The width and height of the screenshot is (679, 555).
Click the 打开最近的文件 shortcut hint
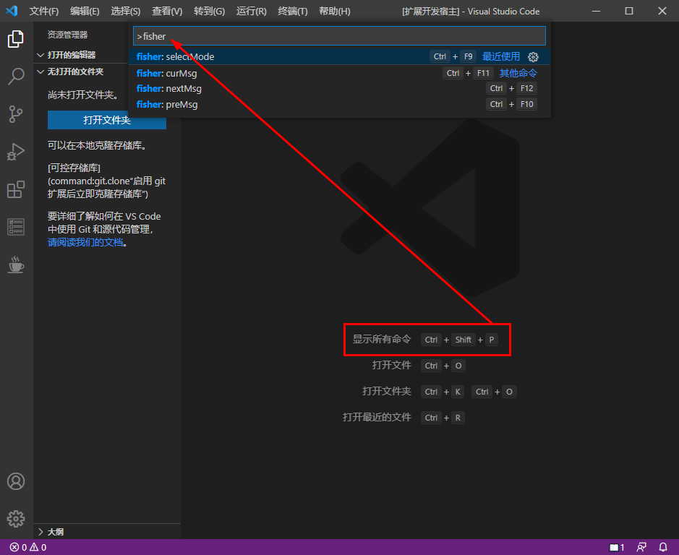[377, 417]
